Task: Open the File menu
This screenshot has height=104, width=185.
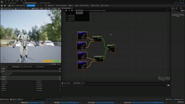Action: pos(5,1)
